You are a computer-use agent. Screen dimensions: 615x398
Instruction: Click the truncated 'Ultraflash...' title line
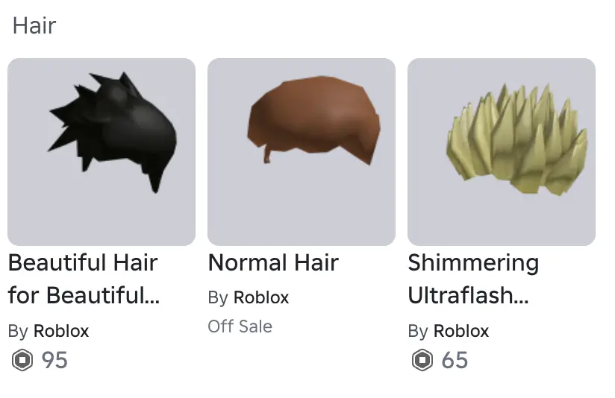[468, 295]
